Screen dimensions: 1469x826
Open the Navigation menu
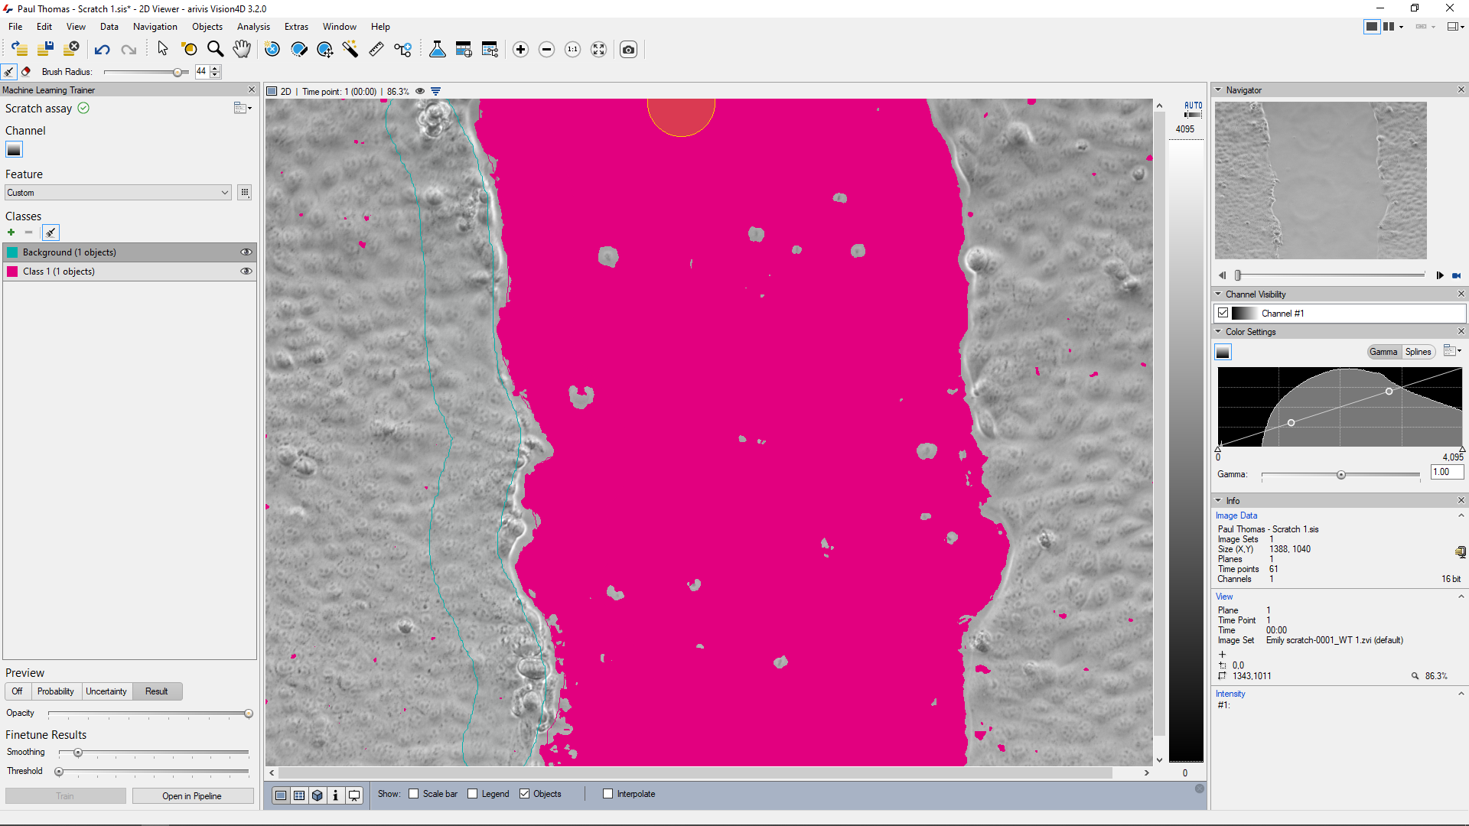[155, 27]
